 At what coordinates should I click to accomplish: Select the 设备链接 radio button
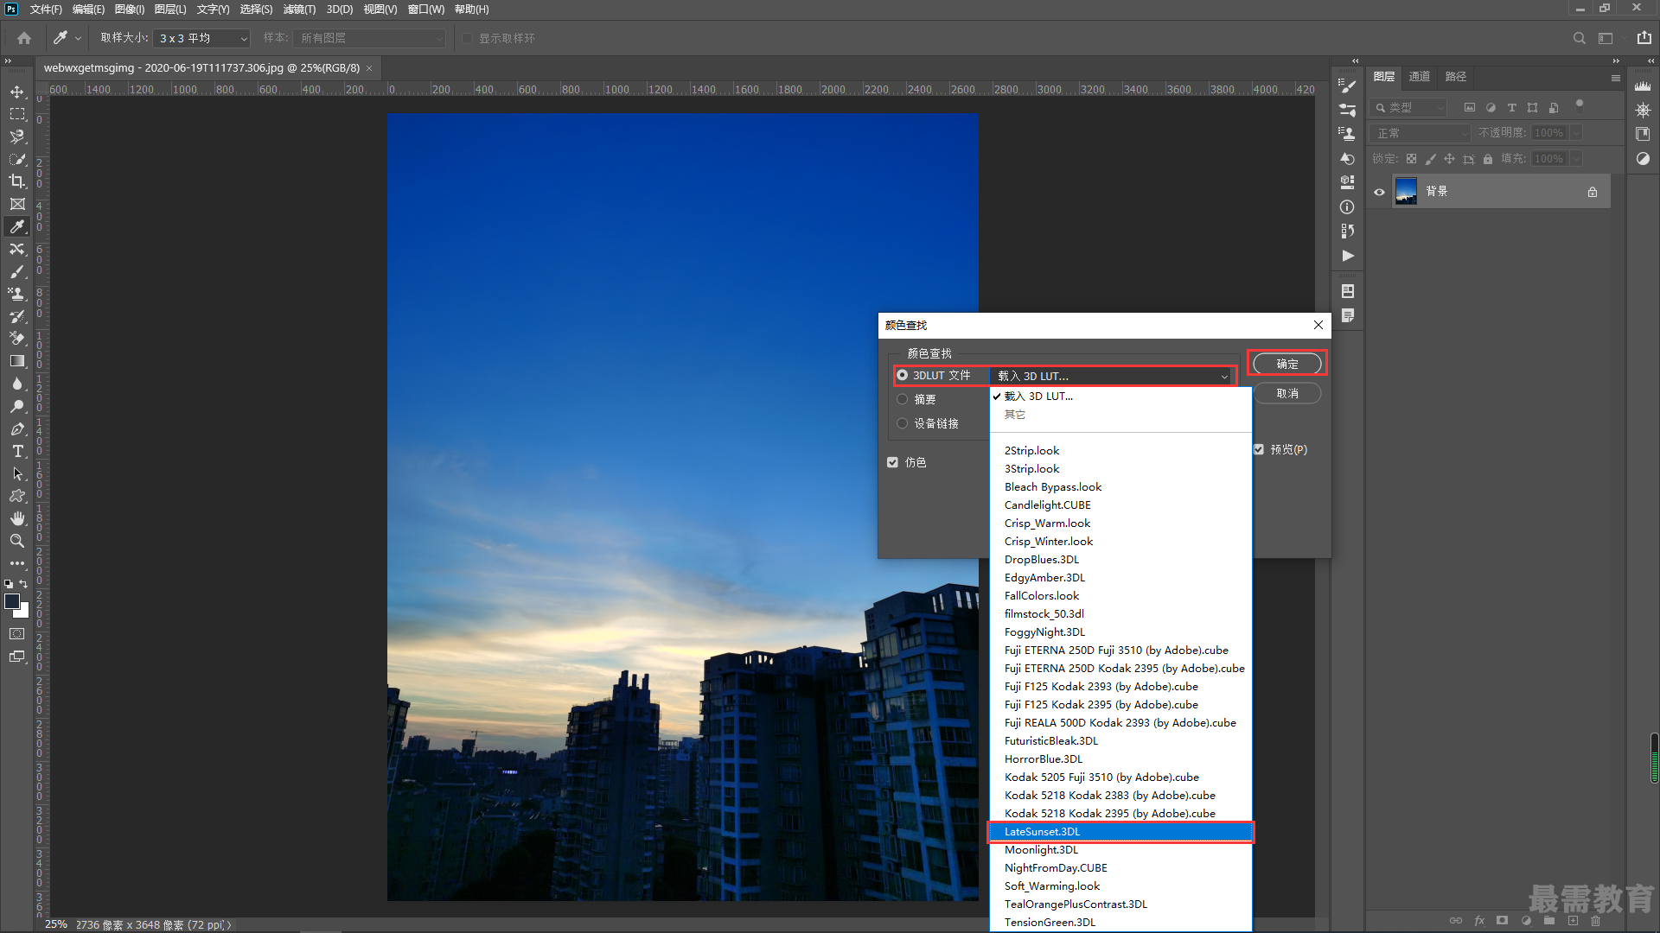point(902,423)
